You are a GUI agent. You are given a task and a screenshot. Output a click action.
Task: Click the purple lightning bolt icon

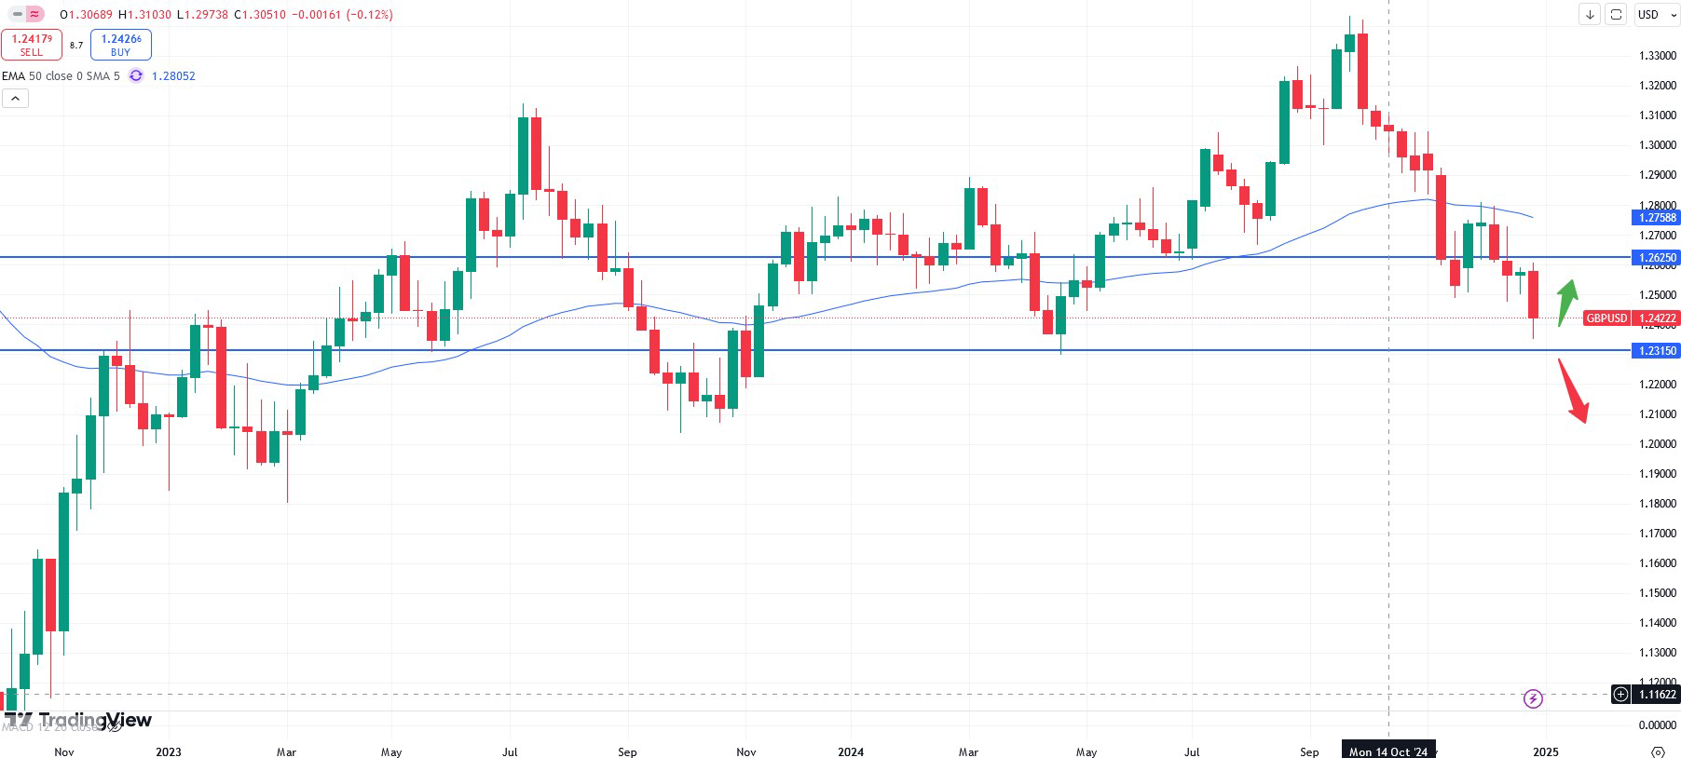coord(1533,697)
